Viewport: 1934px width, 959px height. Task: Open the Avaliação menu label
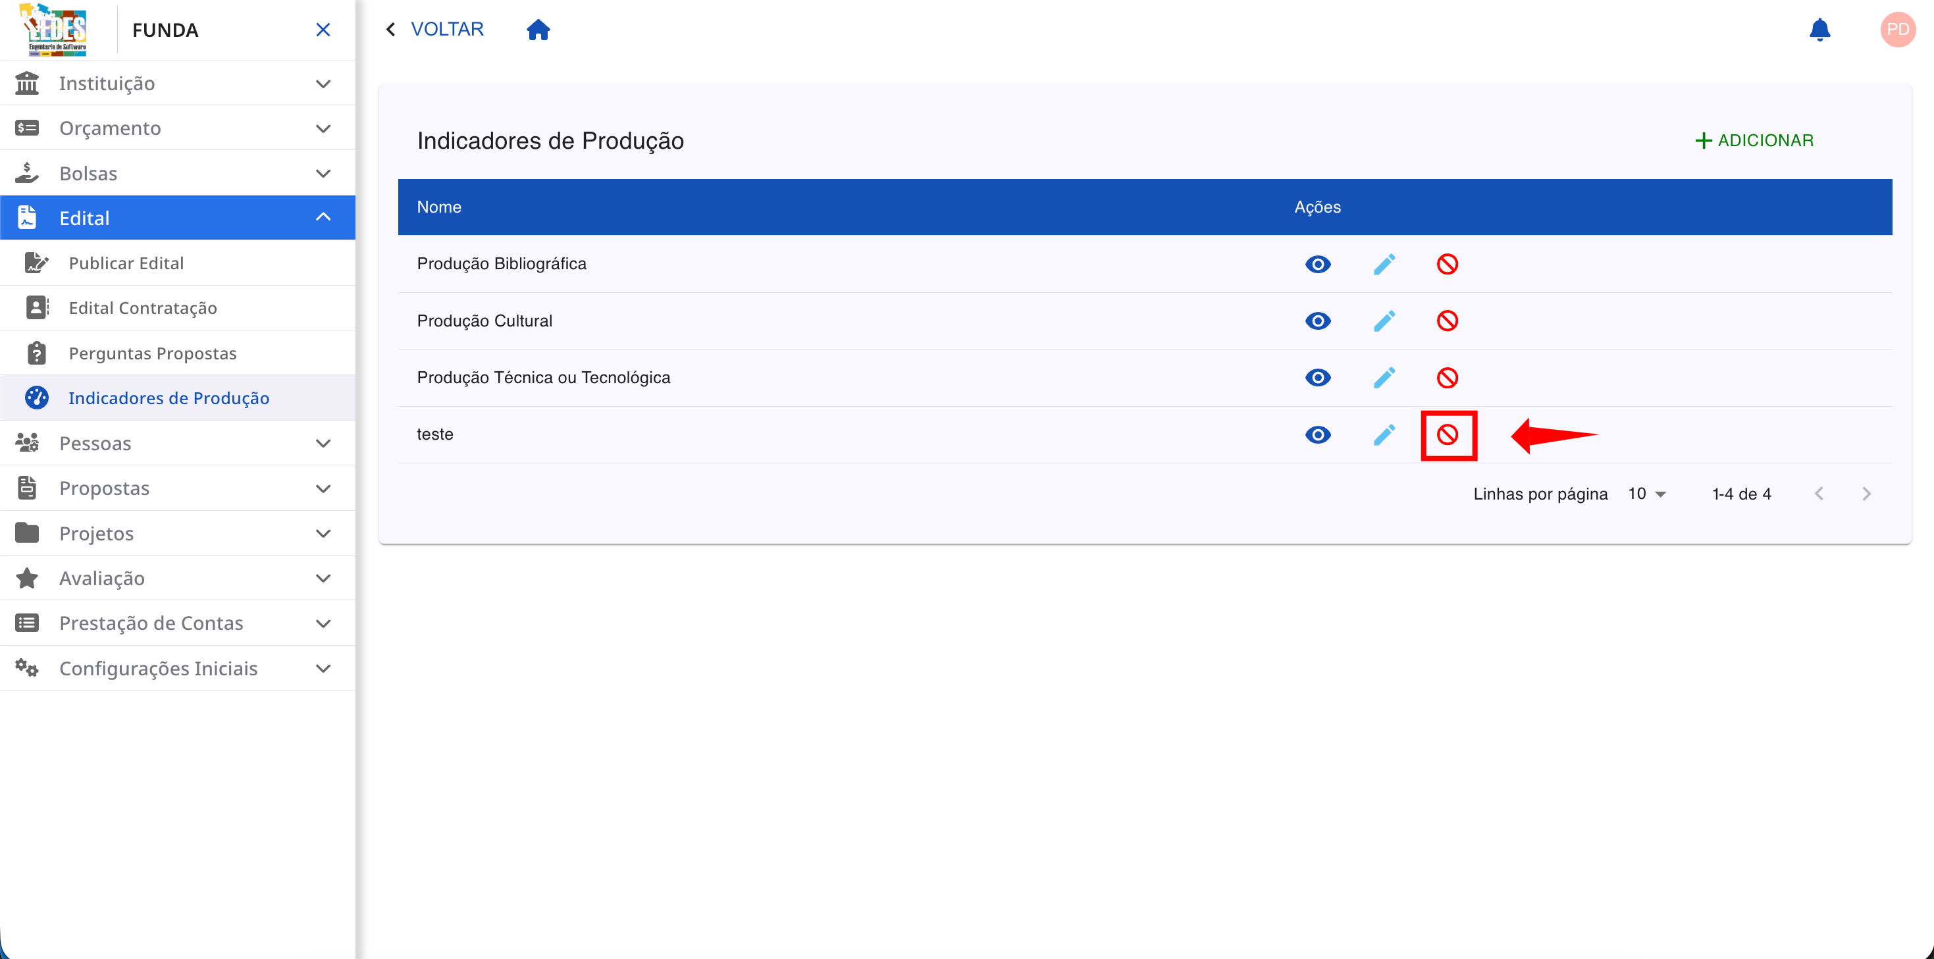tap(101, 579)
